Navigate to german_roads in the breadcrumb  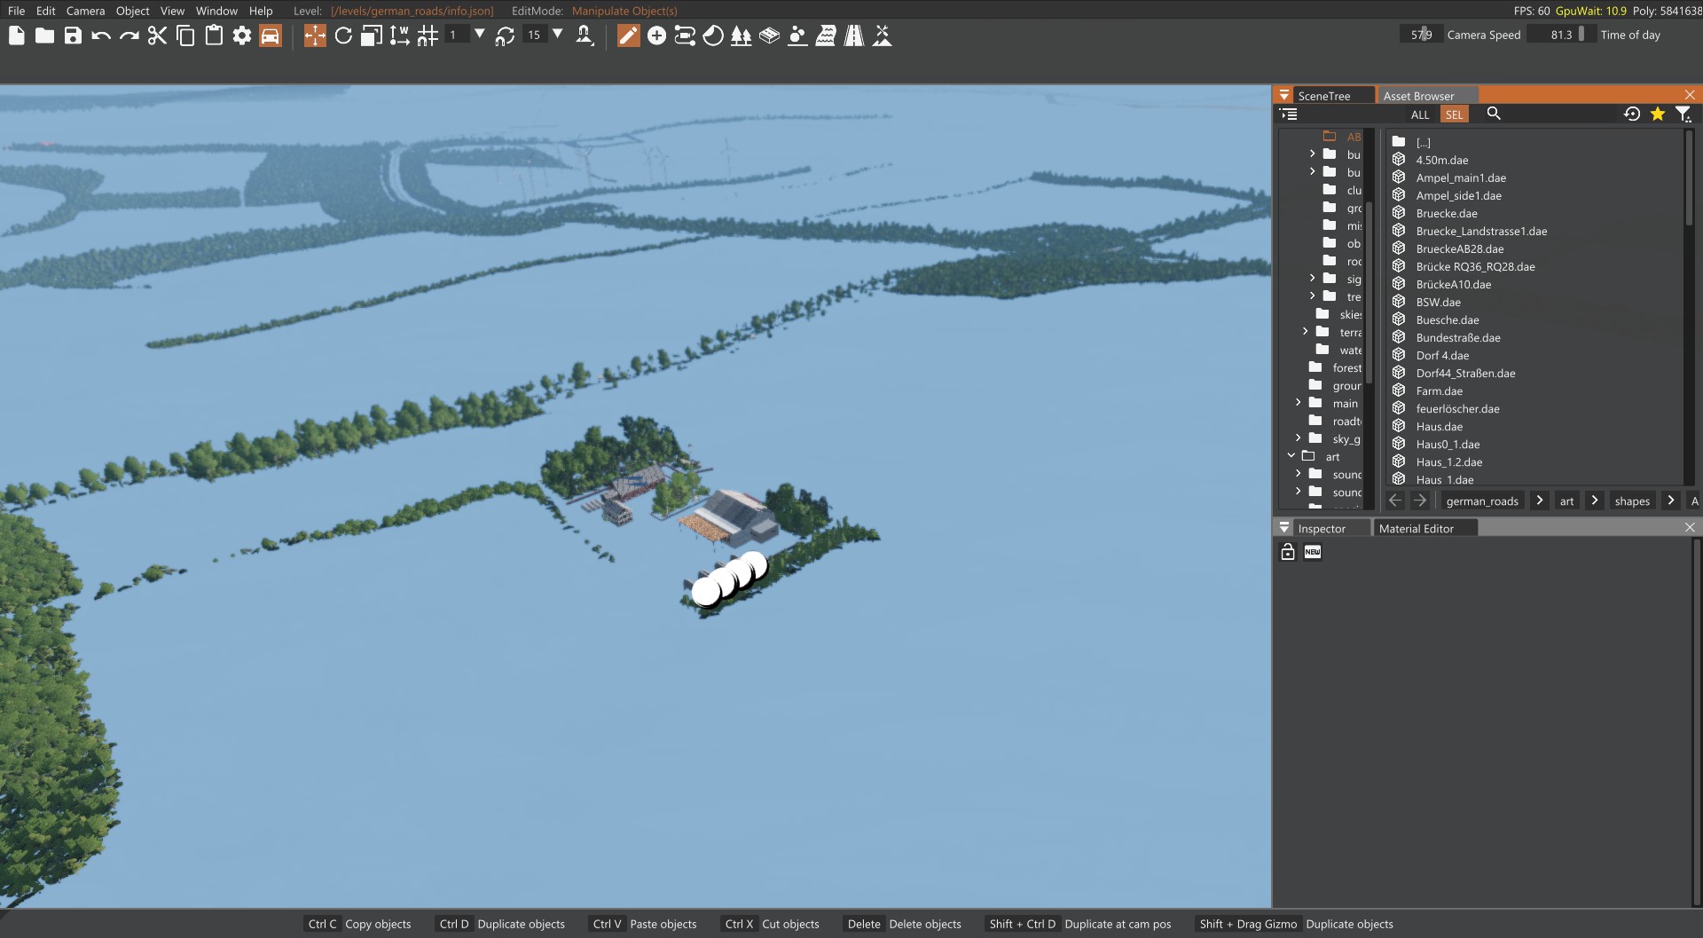pyautogui.click(x=1482, y=501)
